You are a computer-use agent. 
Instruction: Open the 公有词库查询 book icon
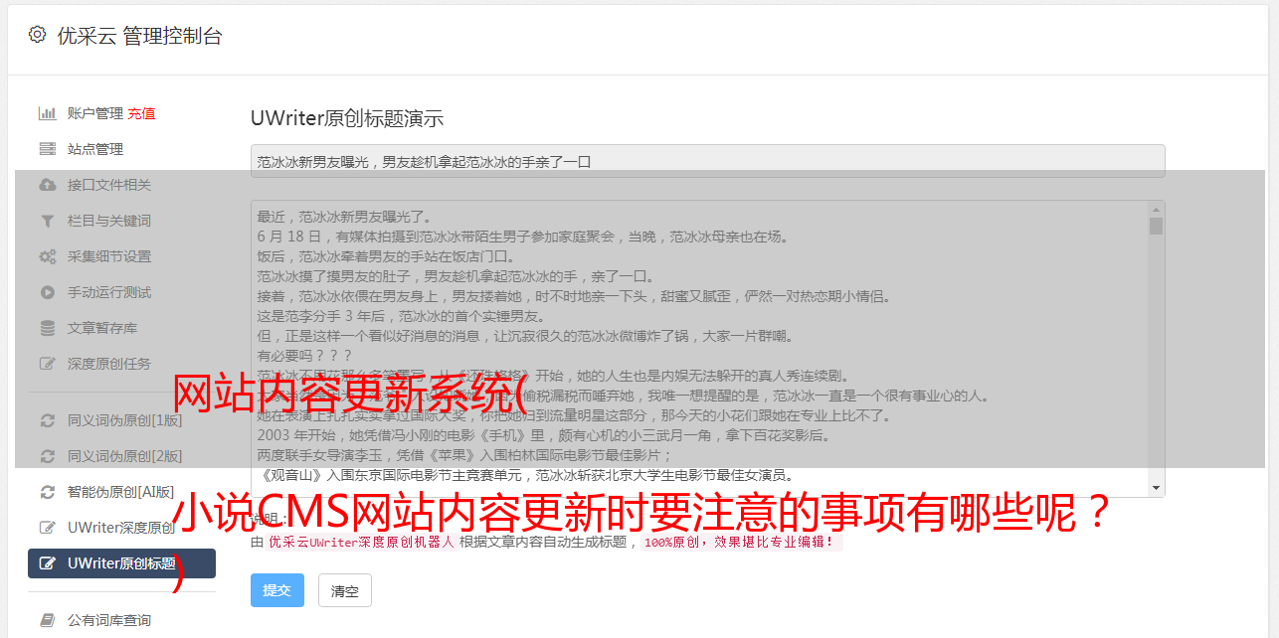(47, 620)
